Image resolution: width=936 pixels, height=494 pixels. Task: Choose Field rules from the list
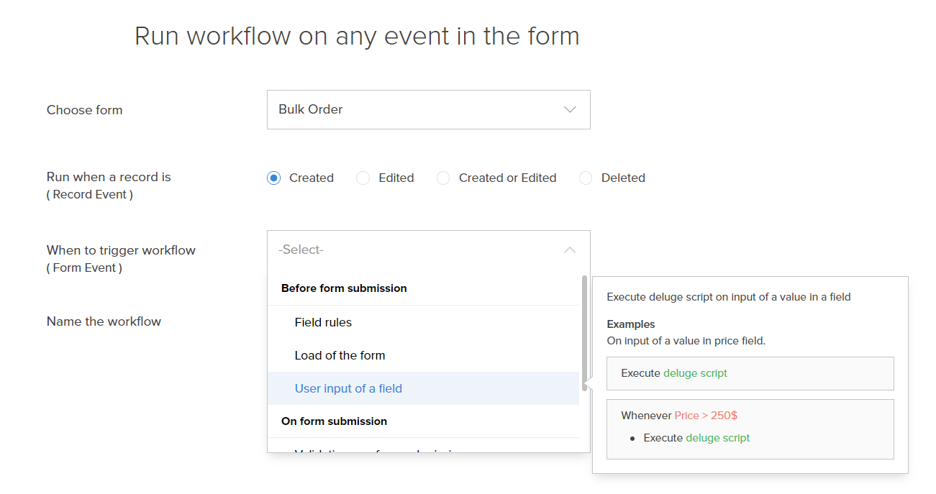coord(323,322)
